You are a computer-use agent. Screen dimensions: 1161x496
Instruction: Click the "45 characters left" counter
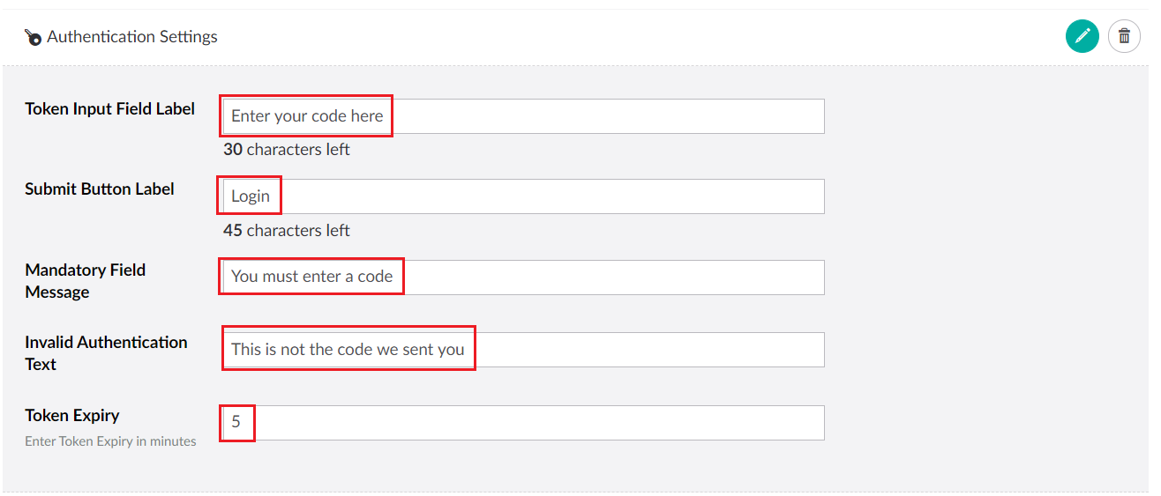[x=287, y=231]
